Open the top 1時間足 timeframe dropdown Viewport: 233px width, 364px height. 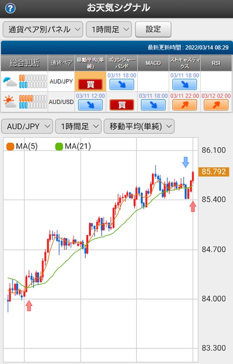tap(109, 30)
